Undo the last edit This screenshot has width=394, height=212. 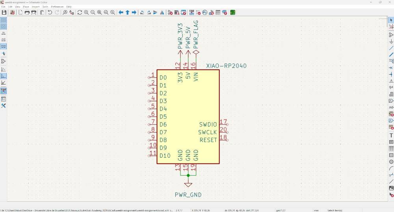50,12
